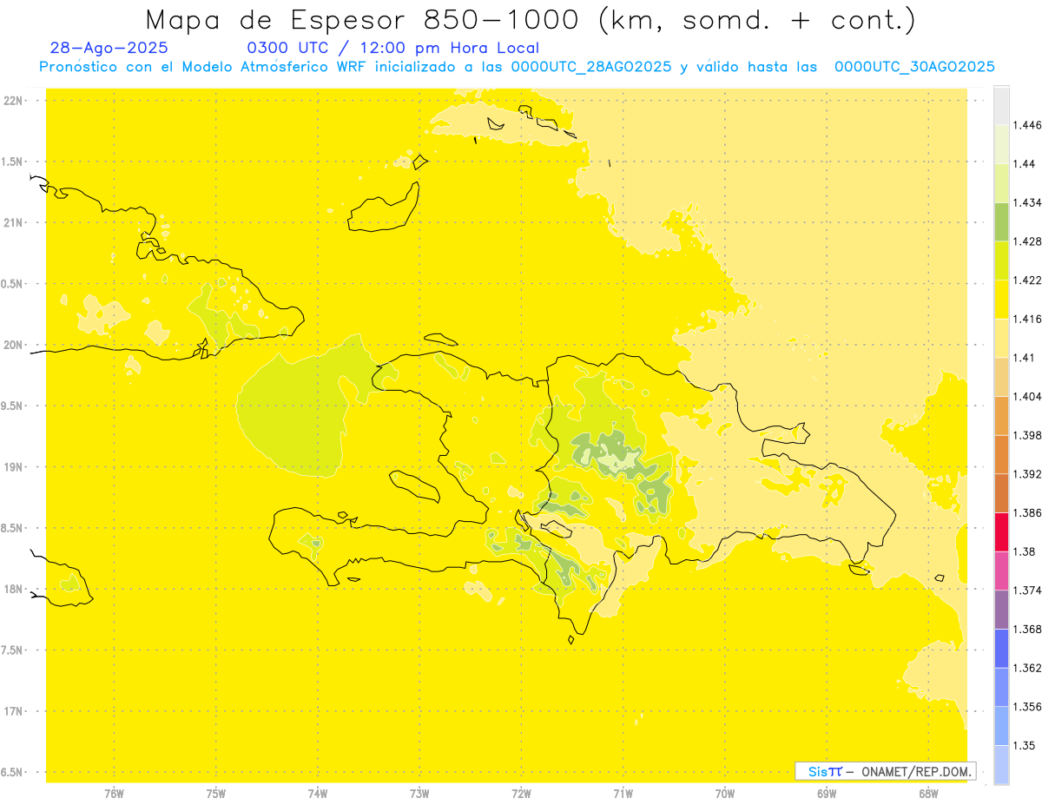Select the date label '28-Ago-2025'
Viewport: 1042px width, 805px height.
(109, 48)
